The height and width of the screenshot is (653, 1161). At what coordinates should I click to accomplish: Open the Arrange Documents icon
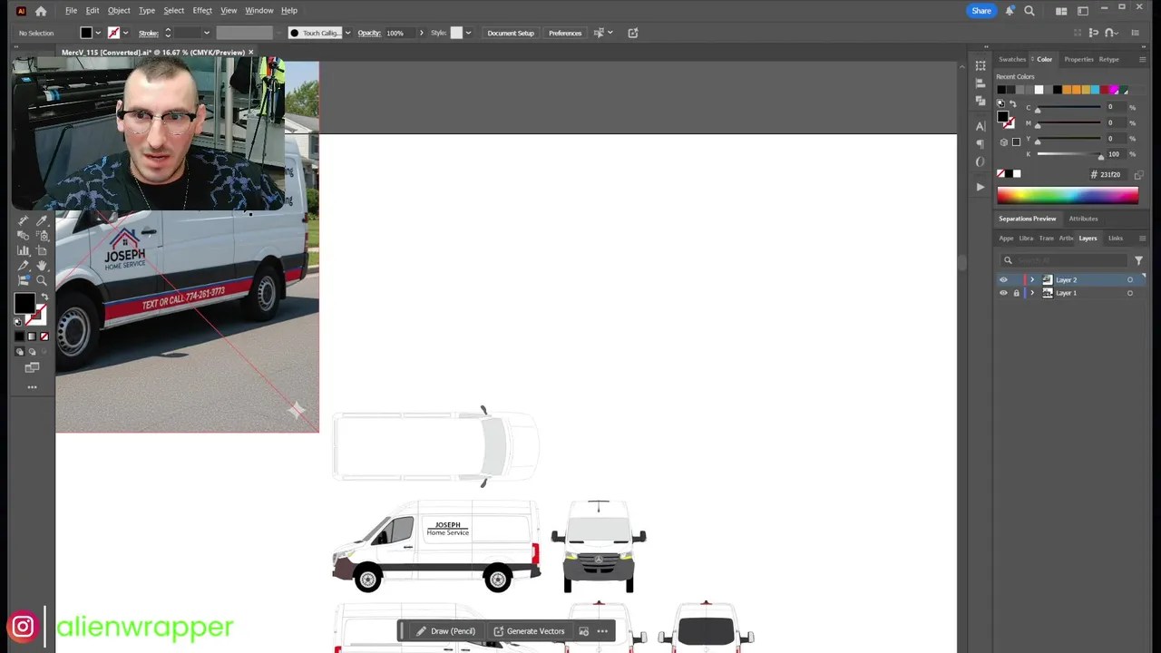(x=1061, y=11)
